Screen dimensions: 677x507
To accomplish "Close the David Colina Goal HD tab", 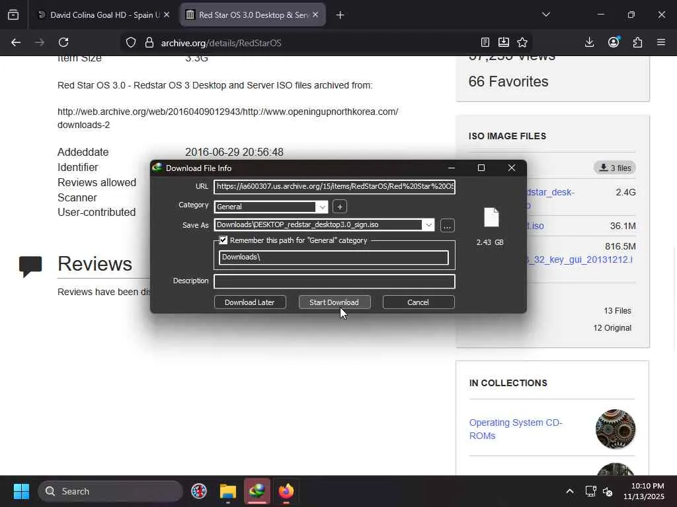I will point(167,15).
